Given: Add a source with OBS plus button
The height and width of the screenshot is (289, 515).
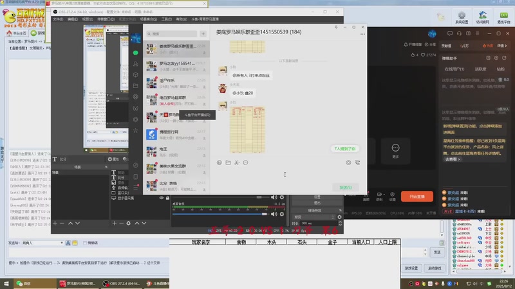Looking at the screenshot, I should click(115, 223).
